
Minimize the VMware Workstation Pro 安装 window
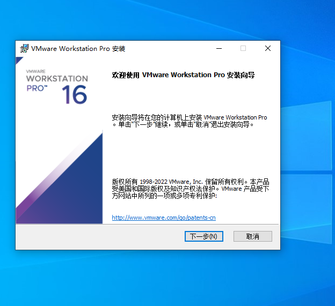219,48
